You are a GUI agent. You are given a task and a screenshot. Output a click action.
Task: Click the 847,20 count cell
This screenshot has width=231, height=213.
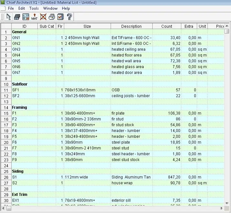(x=166, y=177)
